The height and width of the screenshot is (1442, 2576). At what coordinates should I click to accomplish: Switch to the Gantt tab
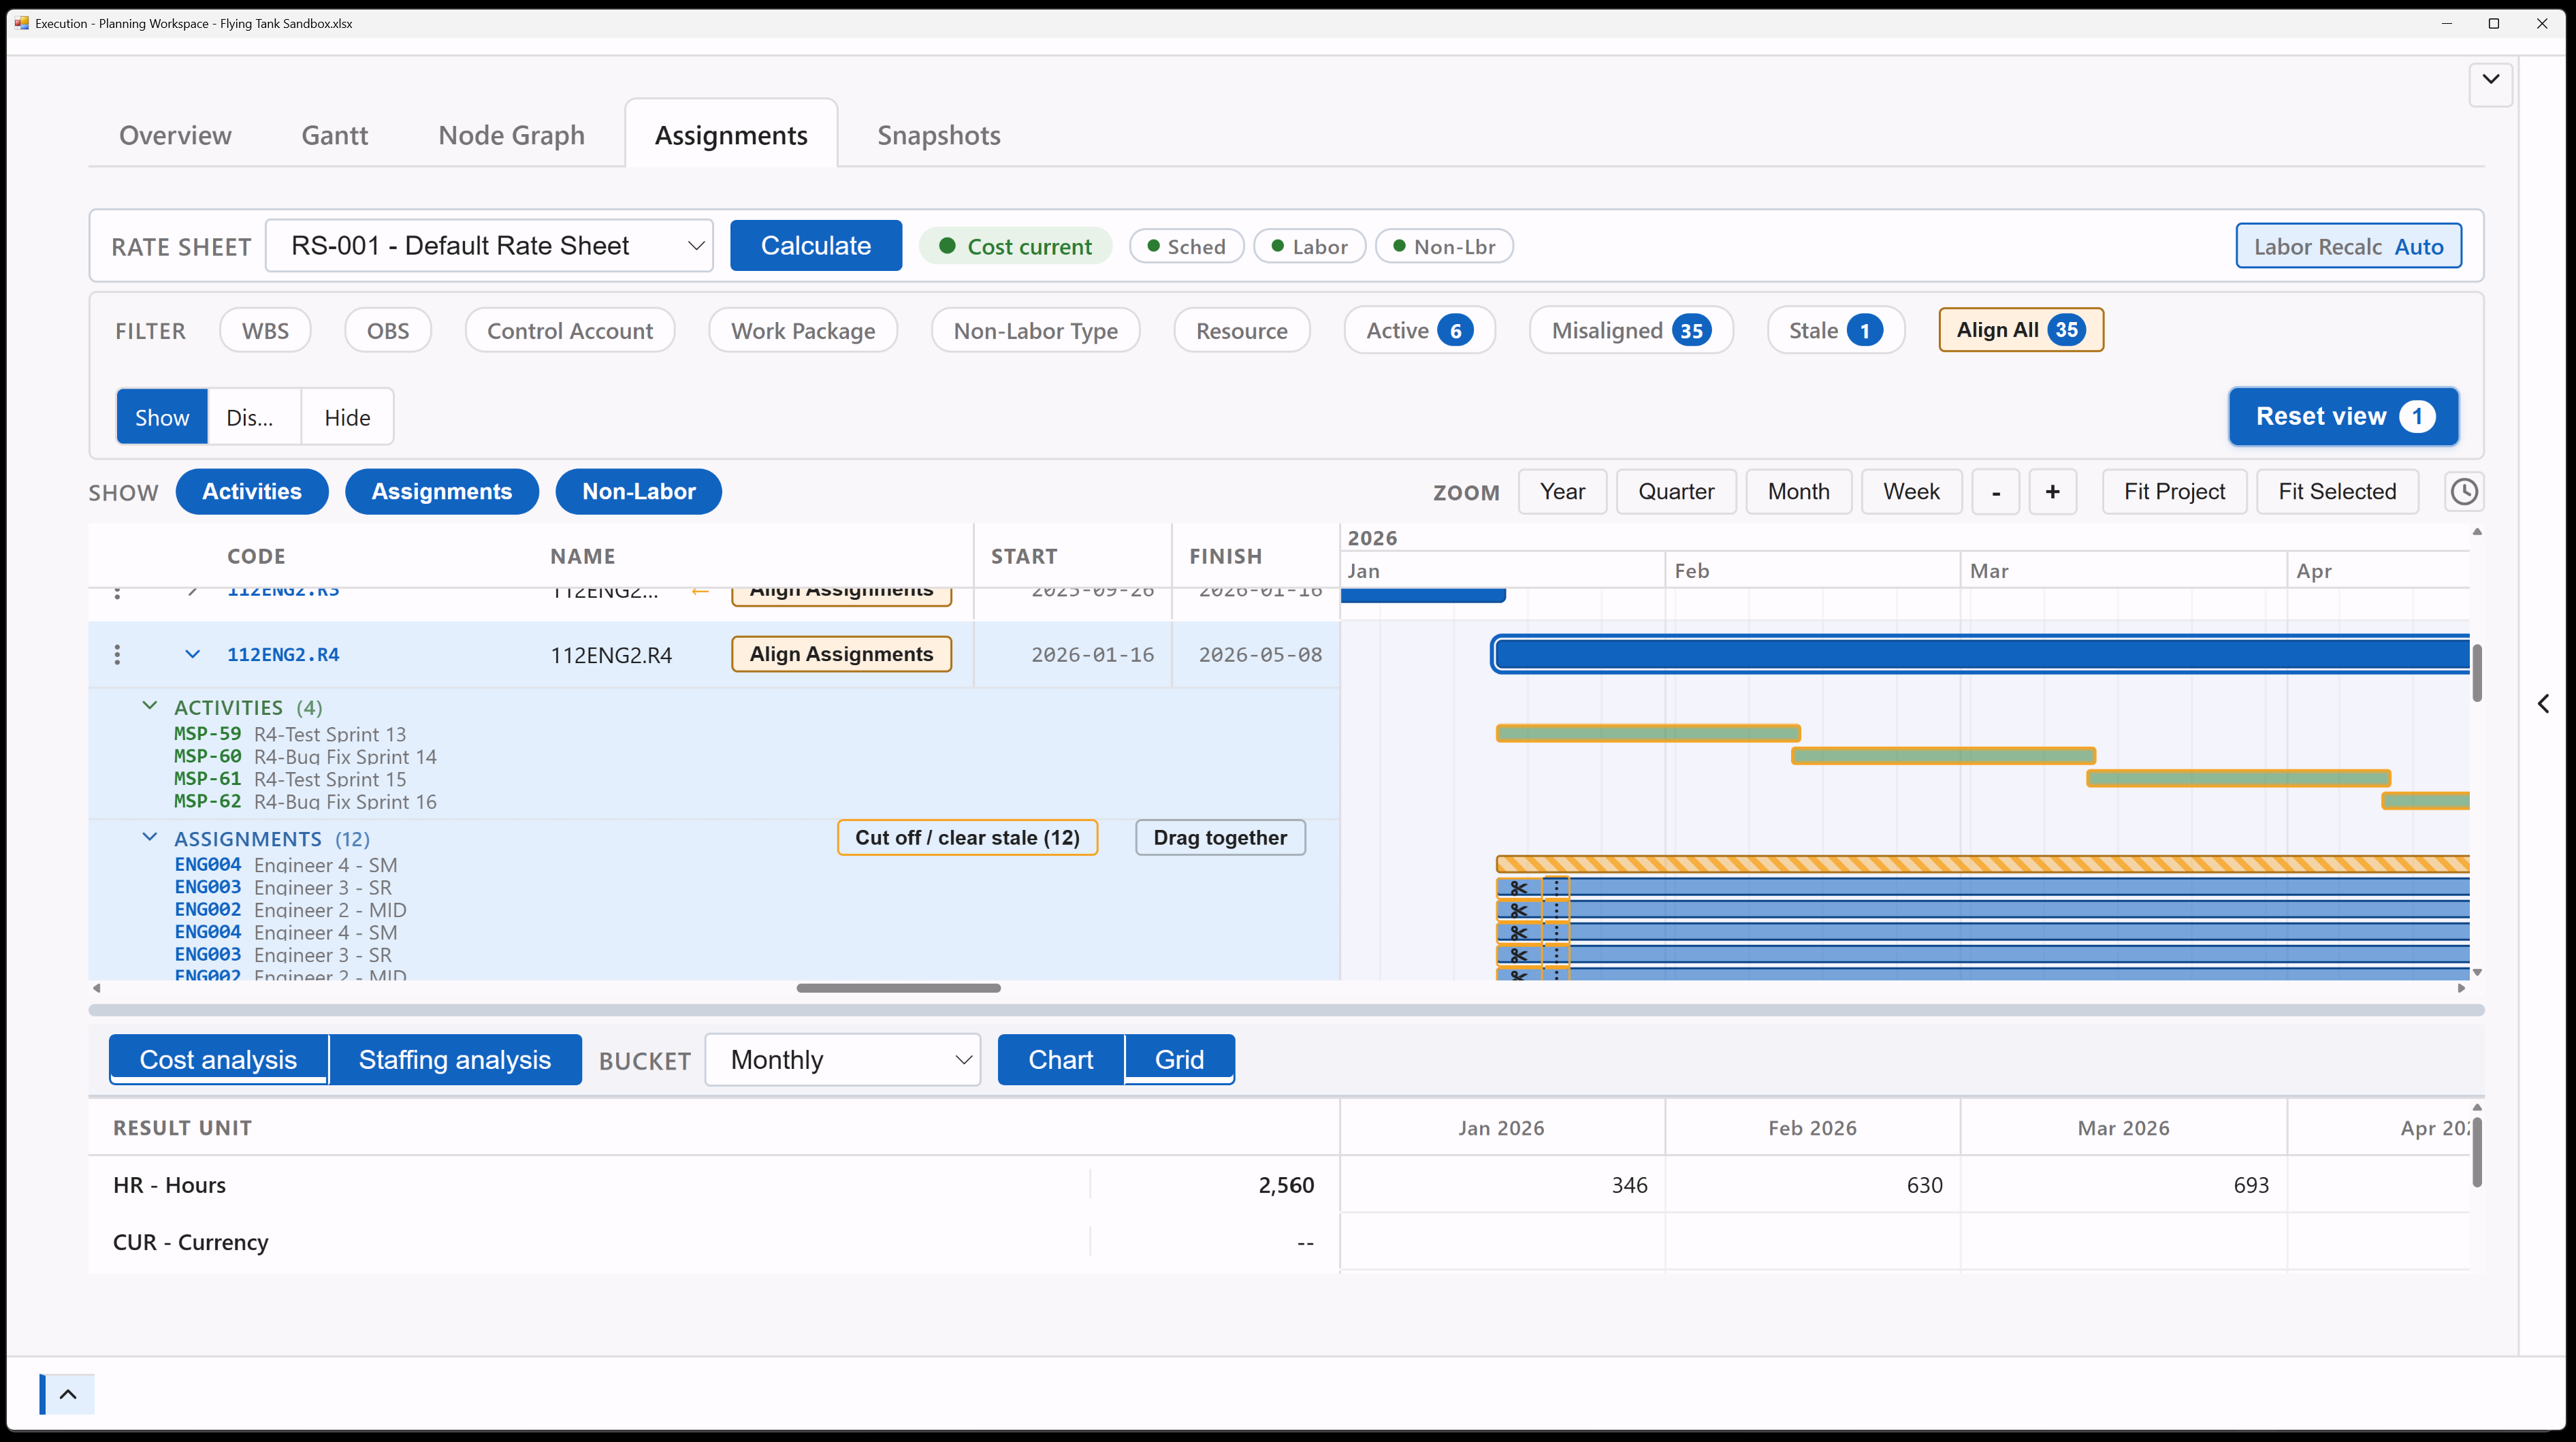tap(335, 135)
